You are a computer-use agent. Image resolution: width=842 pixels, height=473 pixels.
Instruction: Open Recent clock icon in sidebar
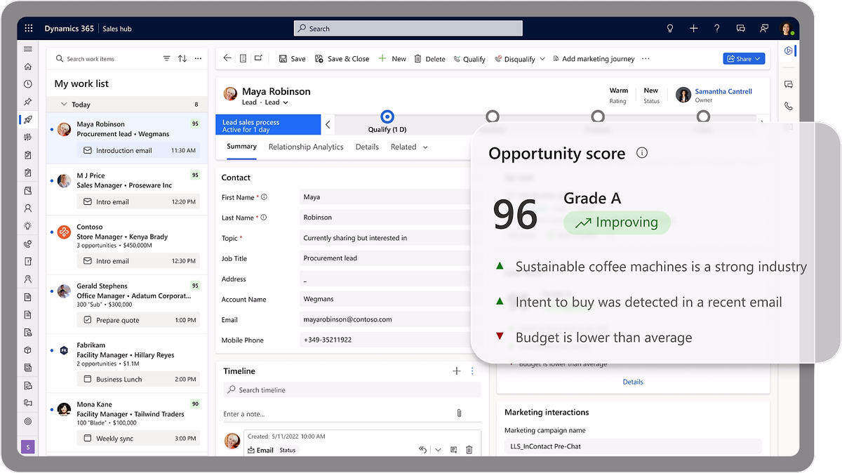(28, 84)
